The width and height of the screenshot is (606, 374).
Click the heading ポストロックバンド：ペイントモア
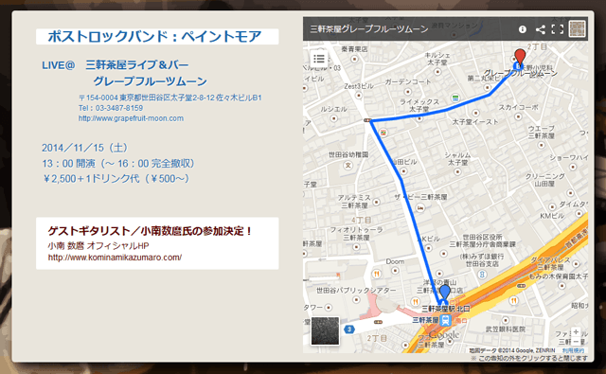[154, 36]
